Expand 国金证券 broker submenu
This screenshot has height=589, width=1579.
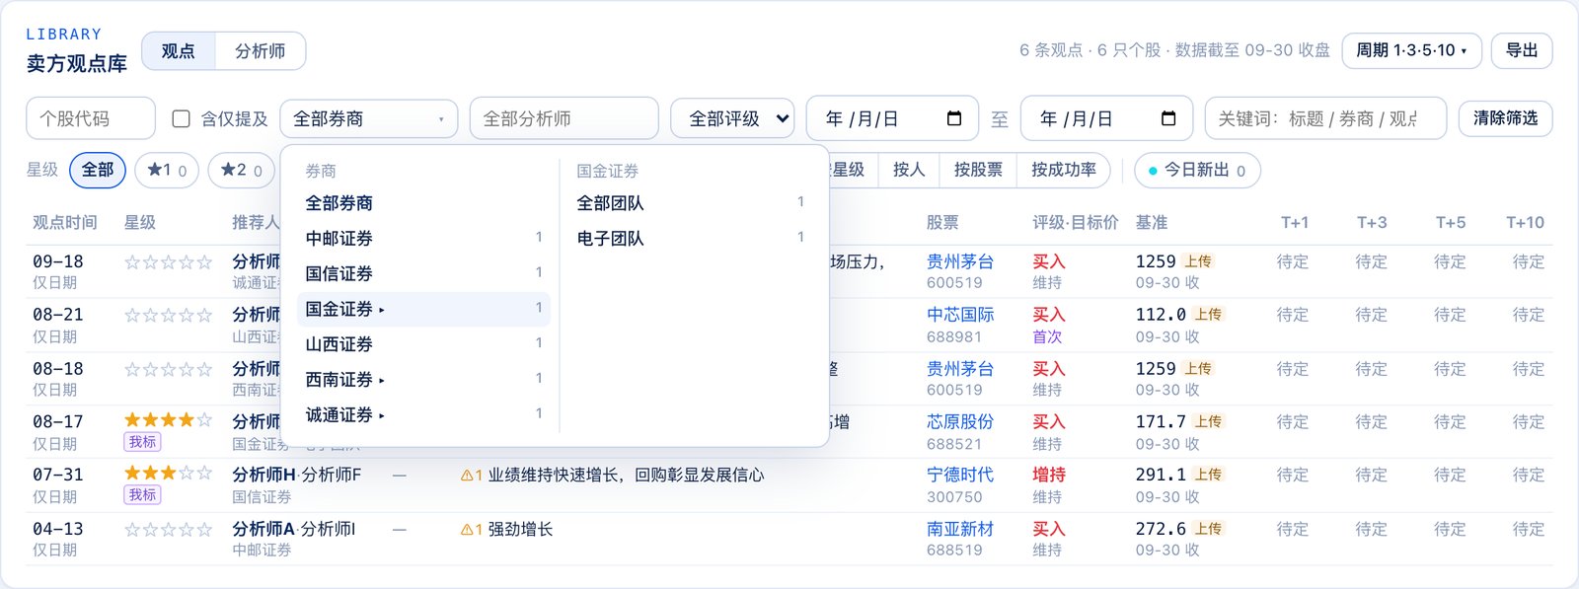(x=423, y=309)
